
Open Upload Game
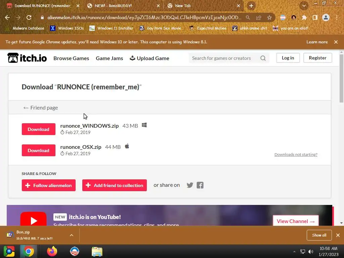pos(149,58)
